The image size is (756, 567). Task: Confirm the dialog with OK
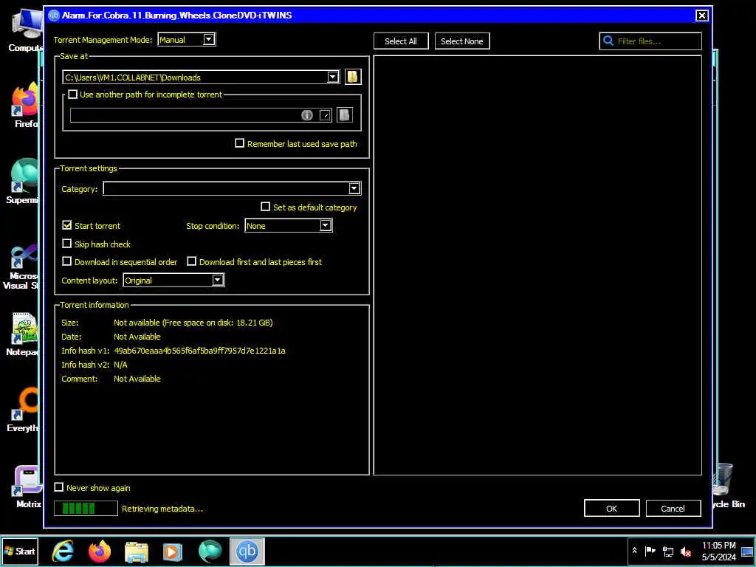click(612, 508)
